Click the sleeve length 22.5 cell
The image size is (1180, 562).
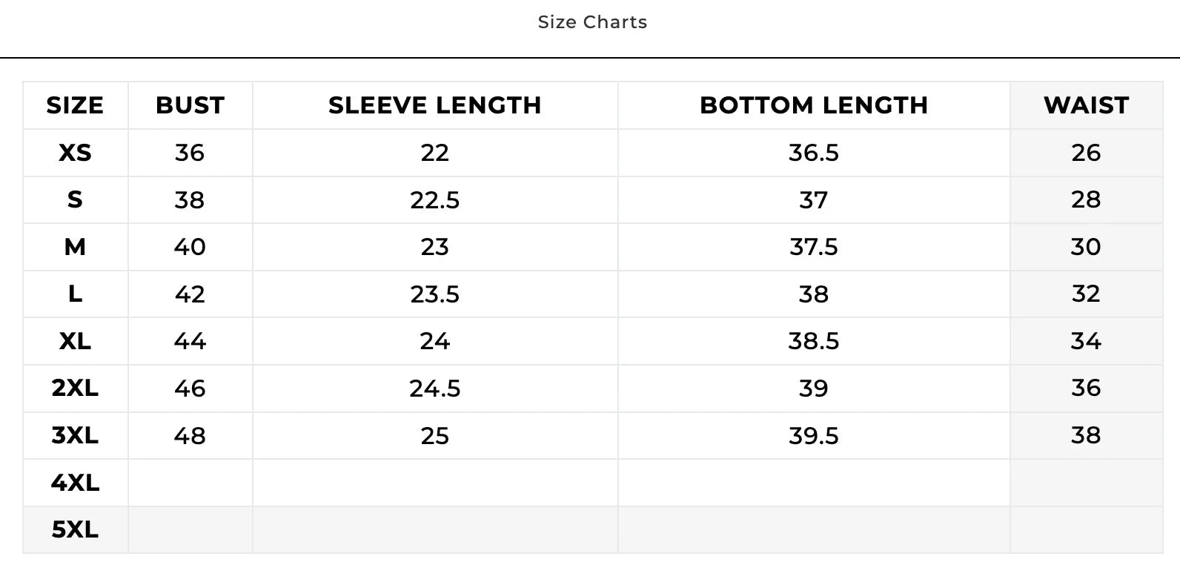click(434, 200)
